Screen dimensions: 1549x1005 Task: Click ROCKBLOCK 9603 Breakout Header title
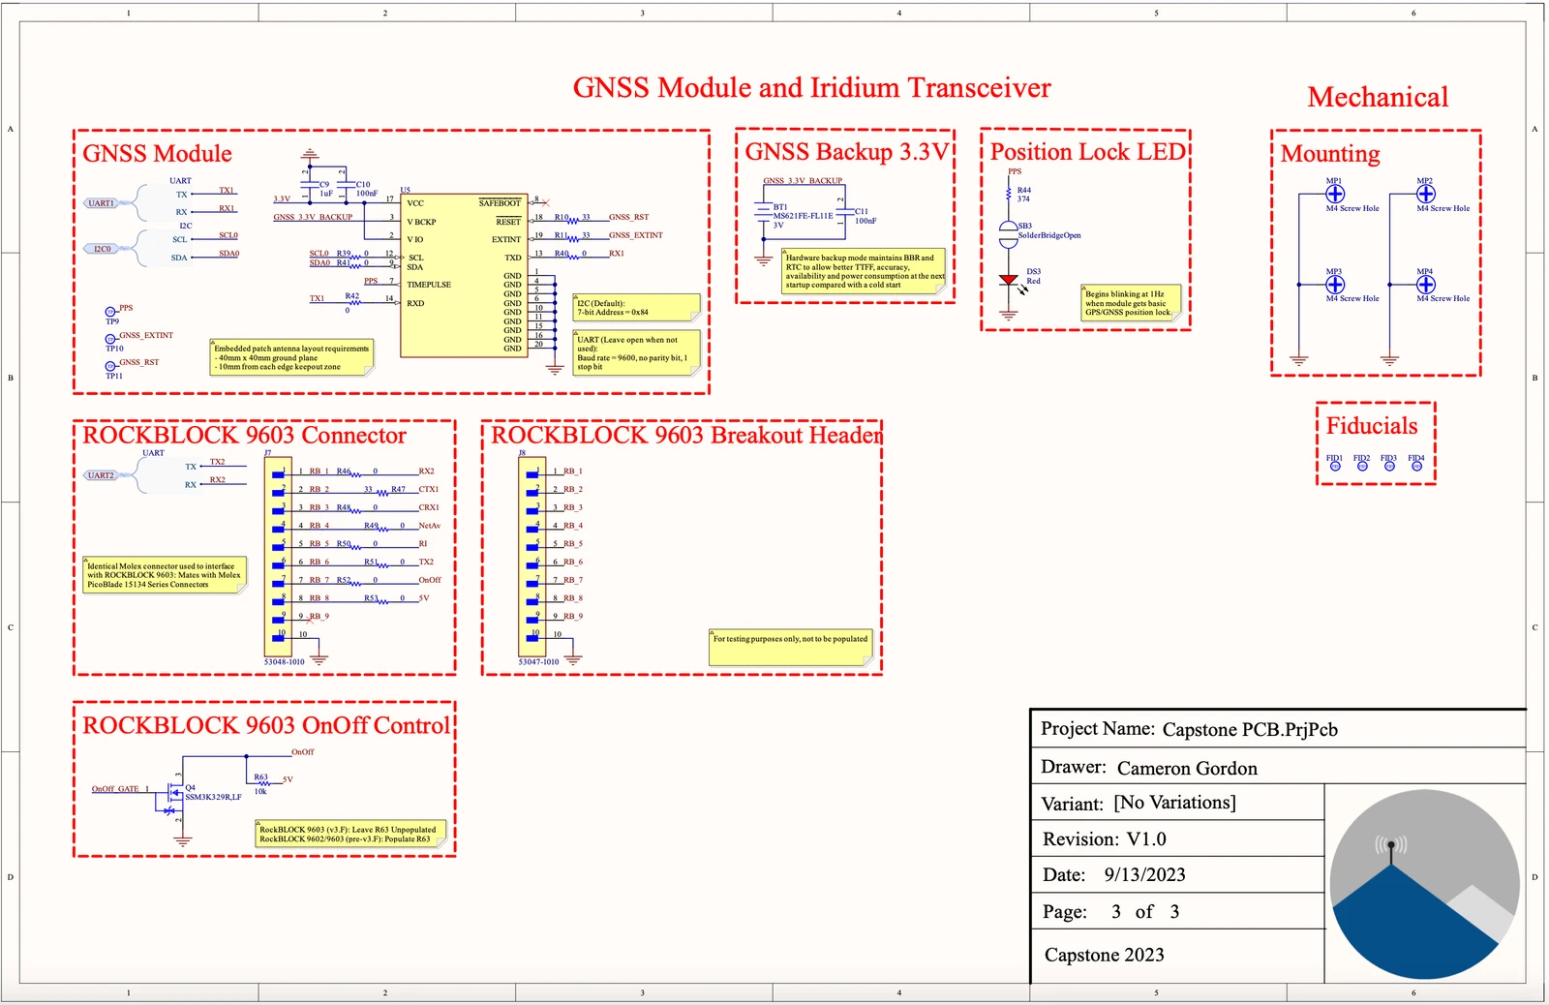686,436
